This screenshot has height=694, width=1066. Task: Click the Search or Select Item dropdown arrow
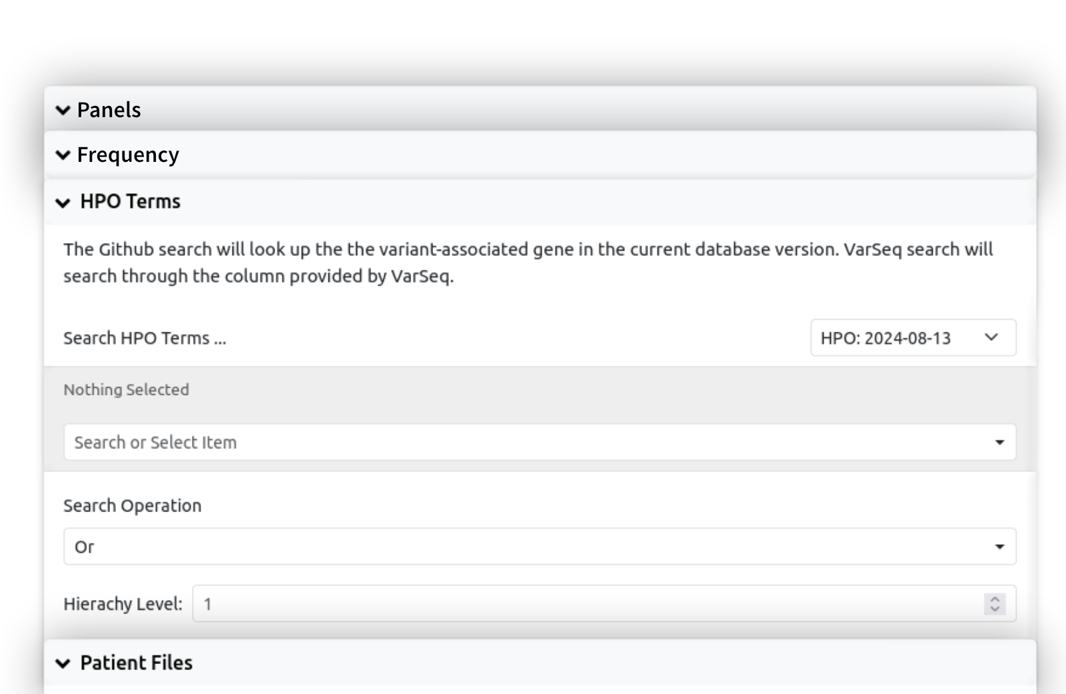[999, 442]
